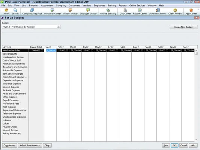Select the Ask My Accountant account

(x=12, y=133)
